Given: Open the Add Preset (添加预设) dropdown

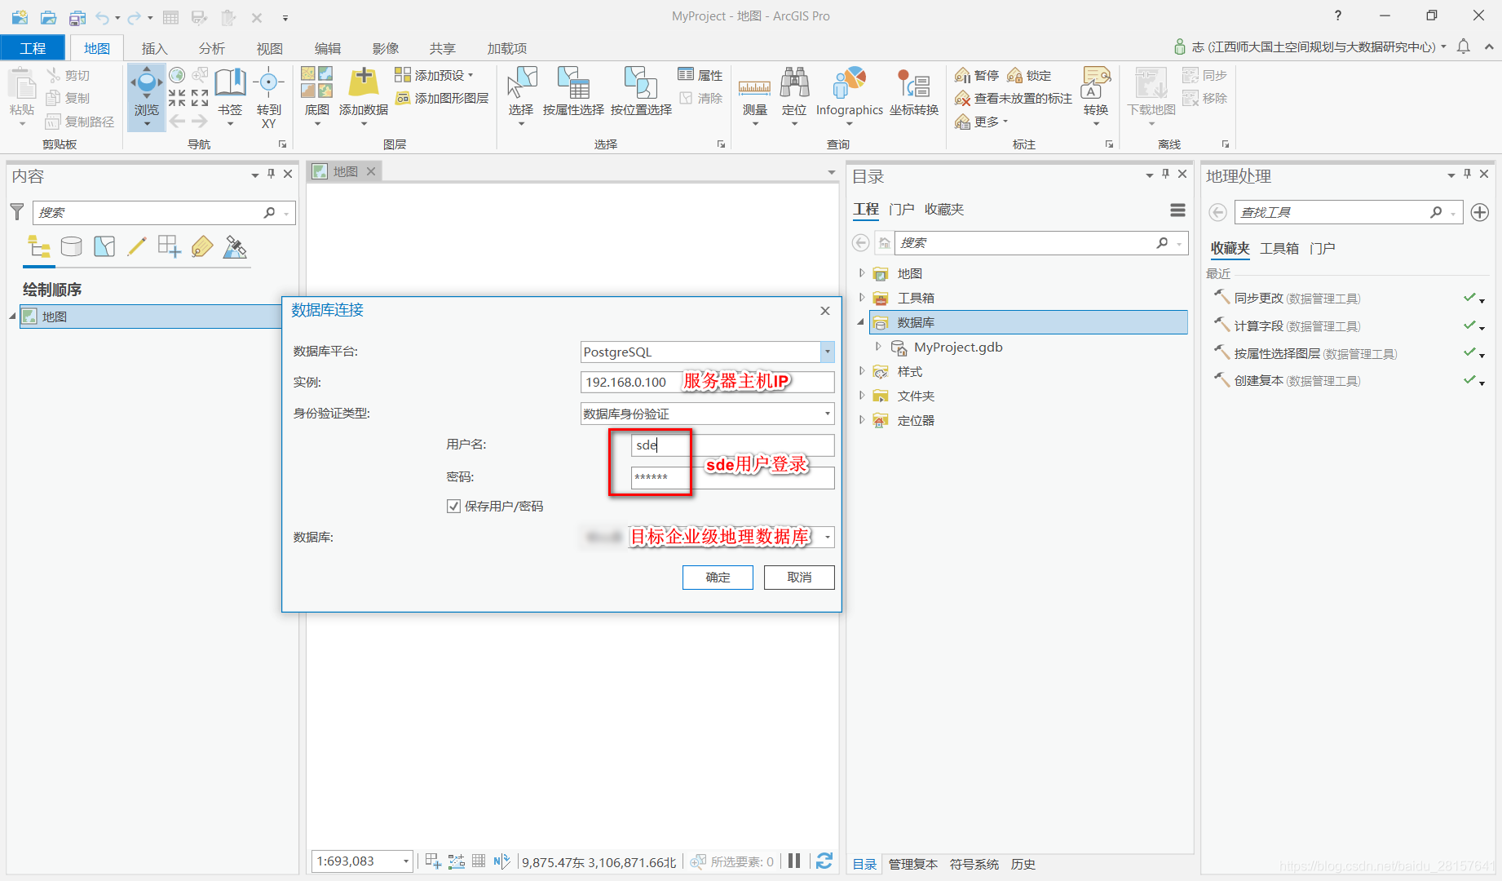Looking at the screenshot, I should click(x=434, y=75).
